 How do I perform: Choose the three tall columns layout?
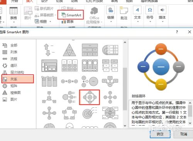tap(49, 81)
